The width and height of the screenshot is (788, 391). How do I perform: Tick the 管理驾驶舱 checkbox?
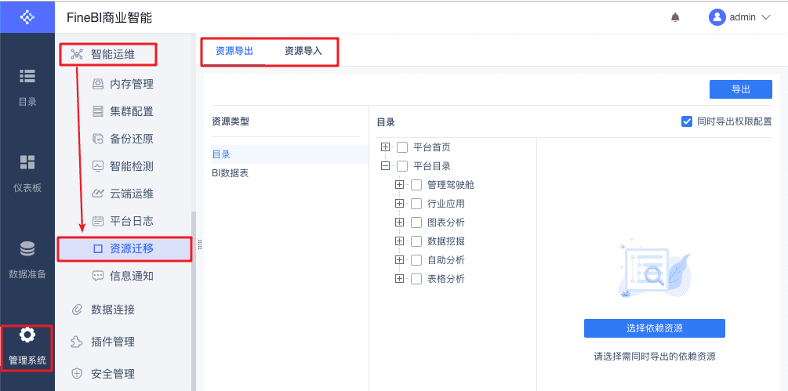[x=416, y=185]
